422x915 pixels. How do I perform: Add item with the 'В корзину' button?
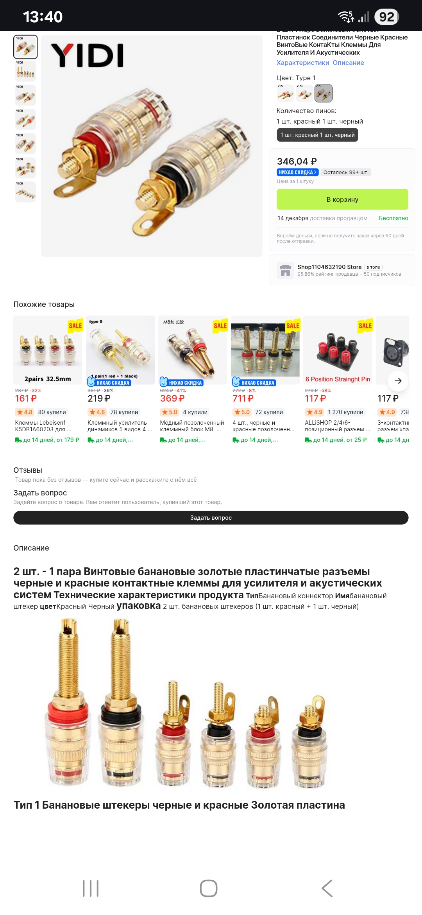click(x=342, y=199)
